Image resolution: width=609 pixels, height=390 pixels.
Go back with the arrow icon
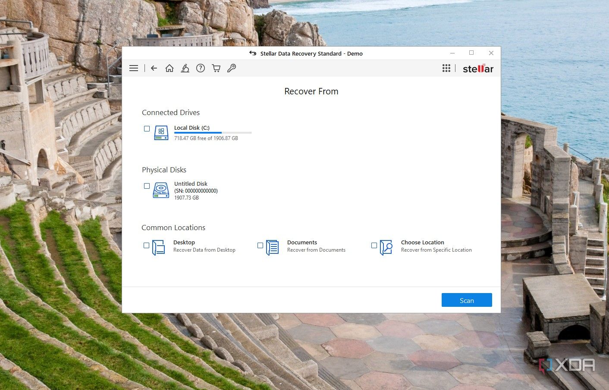click(x=154, y=68)
